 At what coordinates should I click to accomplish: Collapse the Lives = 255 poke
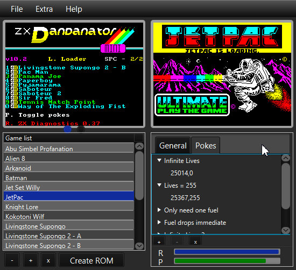(x=159, y=185)
